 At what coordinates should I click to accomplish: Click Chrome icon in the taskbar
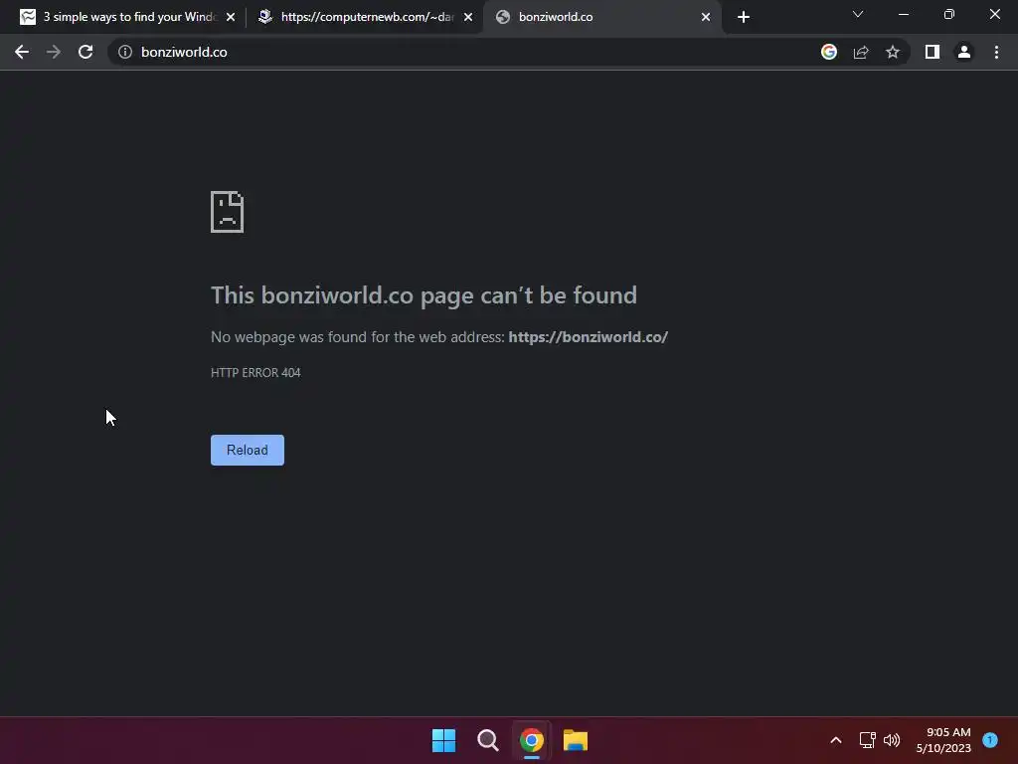tap(532, 740)
